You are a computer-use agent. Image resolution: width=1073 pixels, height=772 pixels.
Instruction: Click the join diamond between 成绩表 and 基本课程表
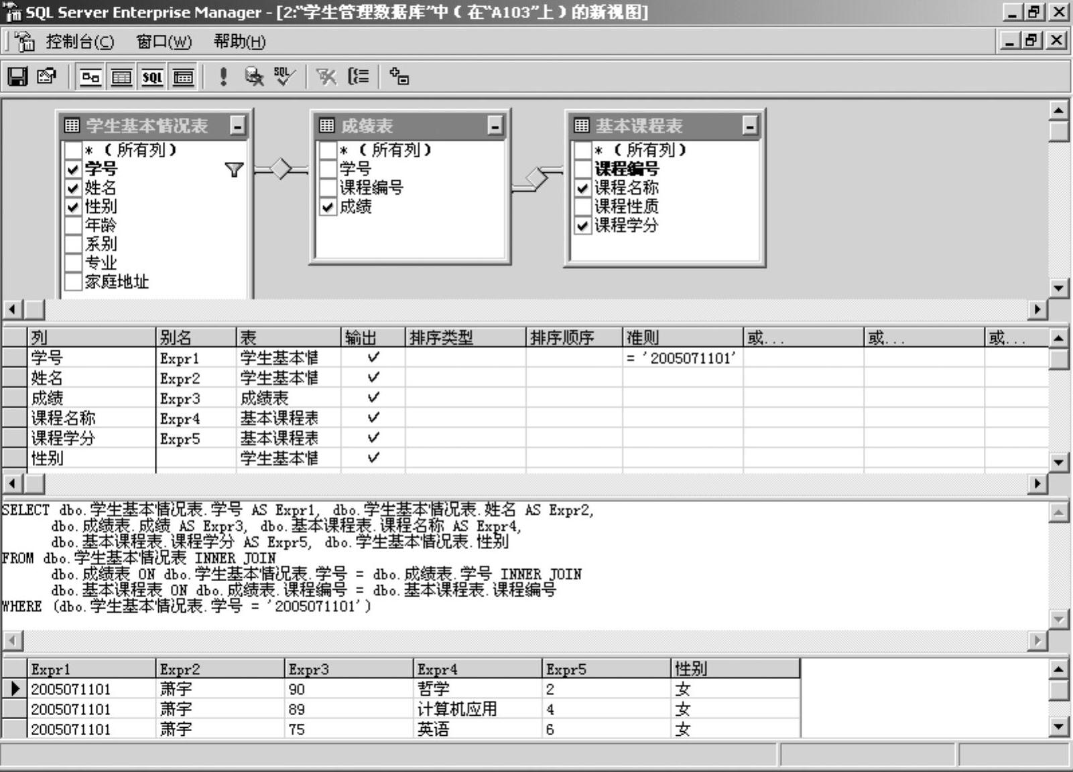click(536, 178)
